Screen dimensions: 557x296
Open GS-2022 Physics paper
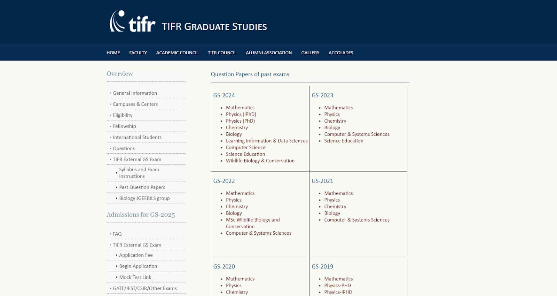(x=234, y=200)
